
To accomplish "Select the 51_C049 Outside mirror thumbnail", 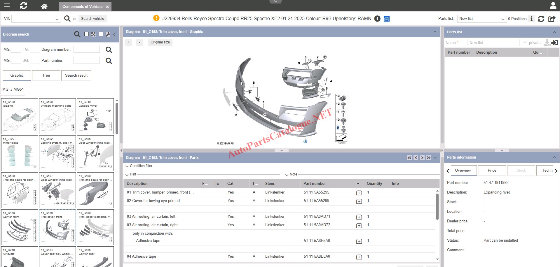I will pyautogui.click(x=95, y=116).
